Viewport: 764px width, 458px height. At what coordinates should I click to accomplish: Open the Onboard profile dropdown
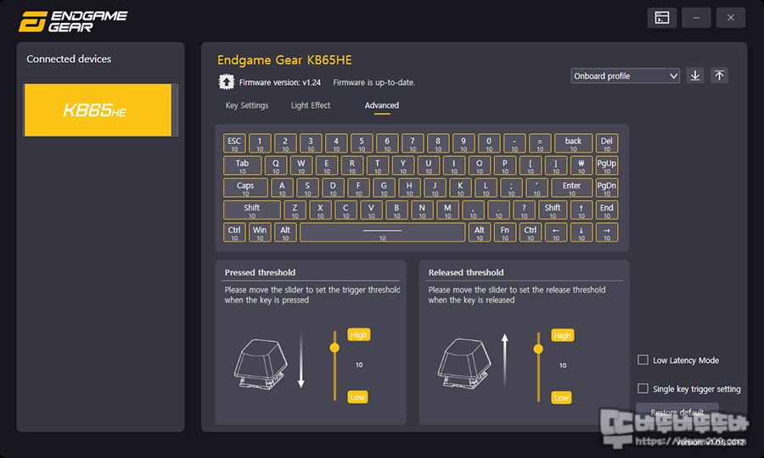(x=625, y=75)
